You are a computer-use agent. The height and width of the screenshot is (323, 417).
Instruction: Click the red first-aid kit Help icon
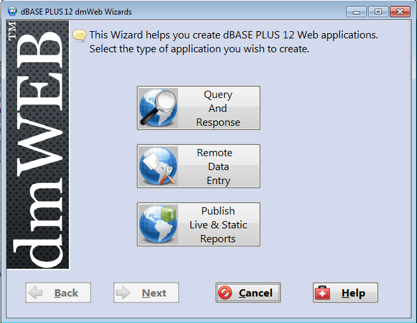tap(322, 293)
